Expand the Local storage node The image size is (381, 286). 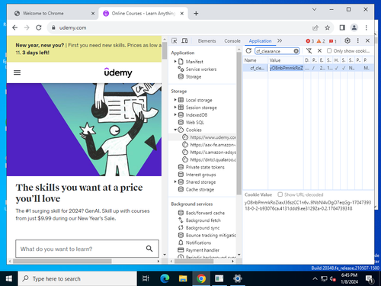click(175, 100)
